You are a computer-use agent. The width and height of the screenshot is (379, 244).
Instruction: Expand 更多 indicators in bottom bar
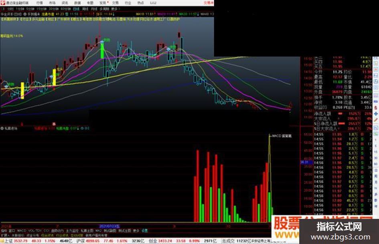tap(136, 231)
